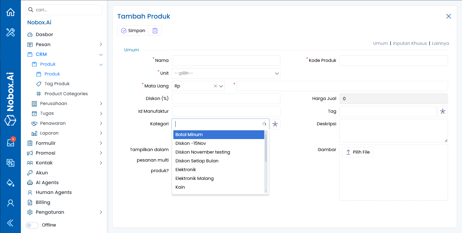This screenshot has height=233, width=462.
Task: Click the paint bucket icon in left rail
Action: point(10,183)
